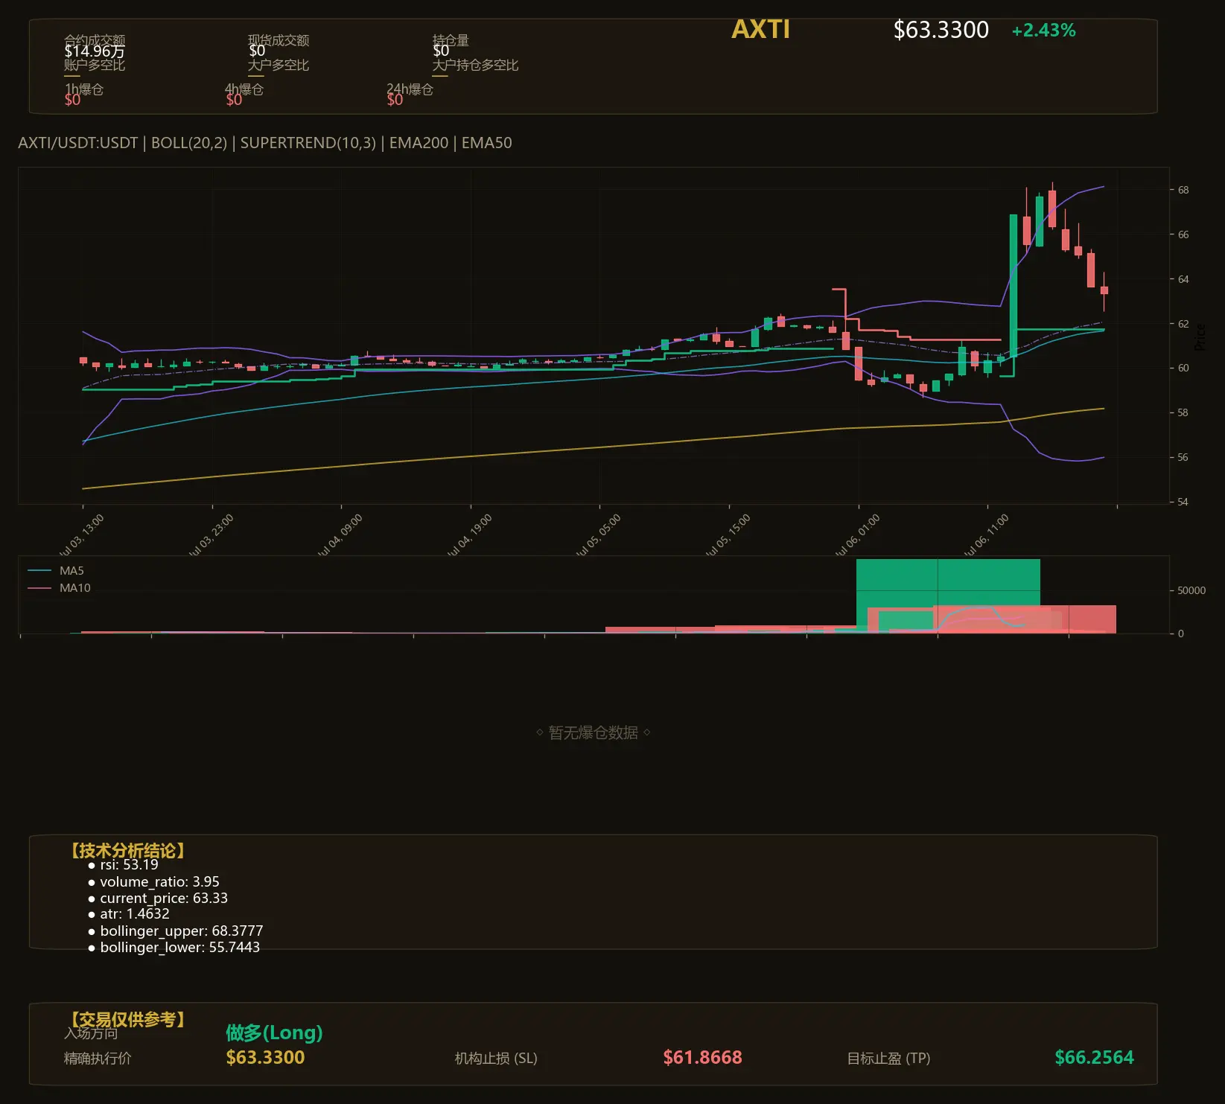This screenshot has width=1225, height=1104.
Task: Click the Jul 03, 13:00 time label
Action: (x=81, y=535)
